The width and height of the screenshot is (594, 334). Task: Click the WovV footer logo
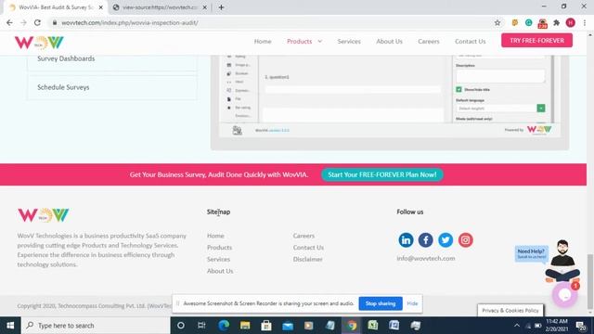click(x=44, y=215)
